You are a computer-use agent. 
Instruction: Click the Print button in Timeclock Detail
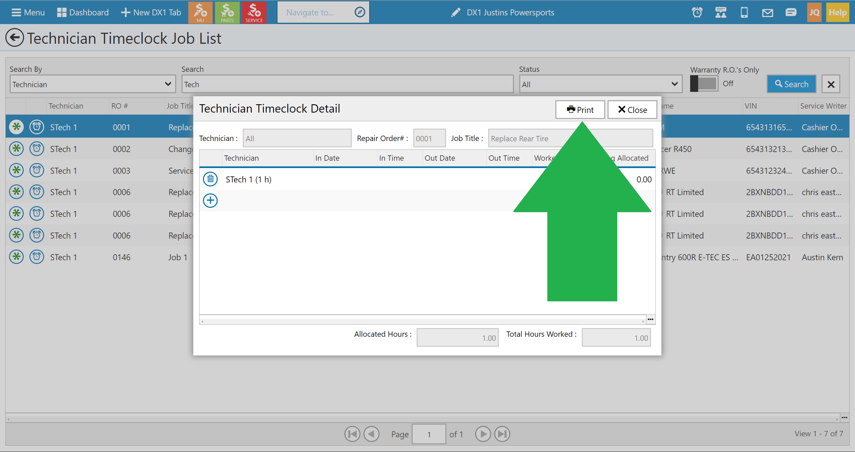(580, 110)
